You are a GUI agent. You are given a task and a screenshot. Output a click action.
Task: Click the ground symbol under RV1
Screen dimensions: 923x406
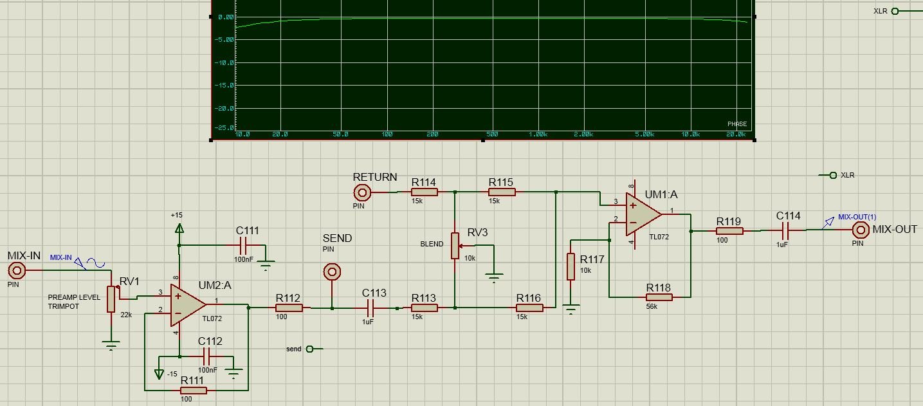[112, 346]
